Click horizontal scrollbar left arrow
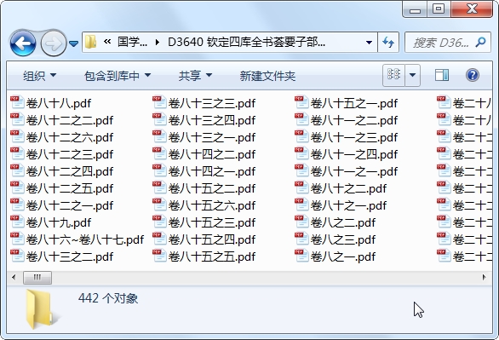The height and width of the screenshot is (340, 499). pyautogui.click(x=14, y=277)
